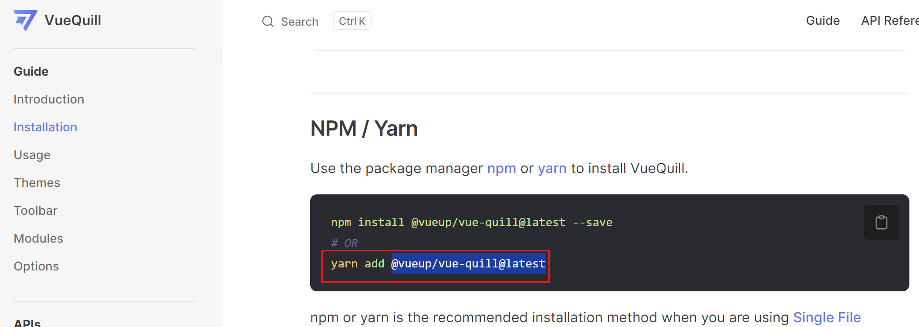This screenshot has width=919, height=327.
Task: Open the Guide top navigation item
Action: click(x=823, y=20)
